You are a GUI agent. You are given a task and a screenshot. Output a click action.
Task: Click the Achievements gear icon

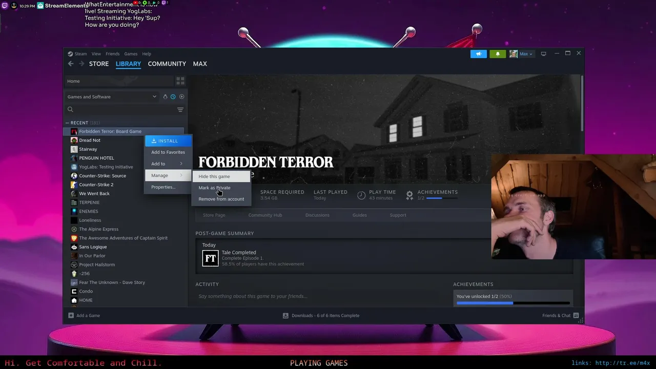pos(409,195)
